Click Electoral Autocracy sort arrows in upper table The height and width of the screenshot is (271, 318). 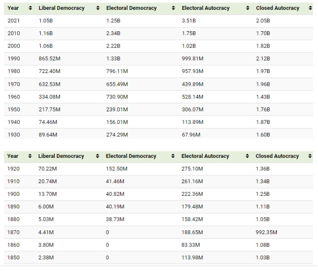pyautogui.click(x=248, y=8)
